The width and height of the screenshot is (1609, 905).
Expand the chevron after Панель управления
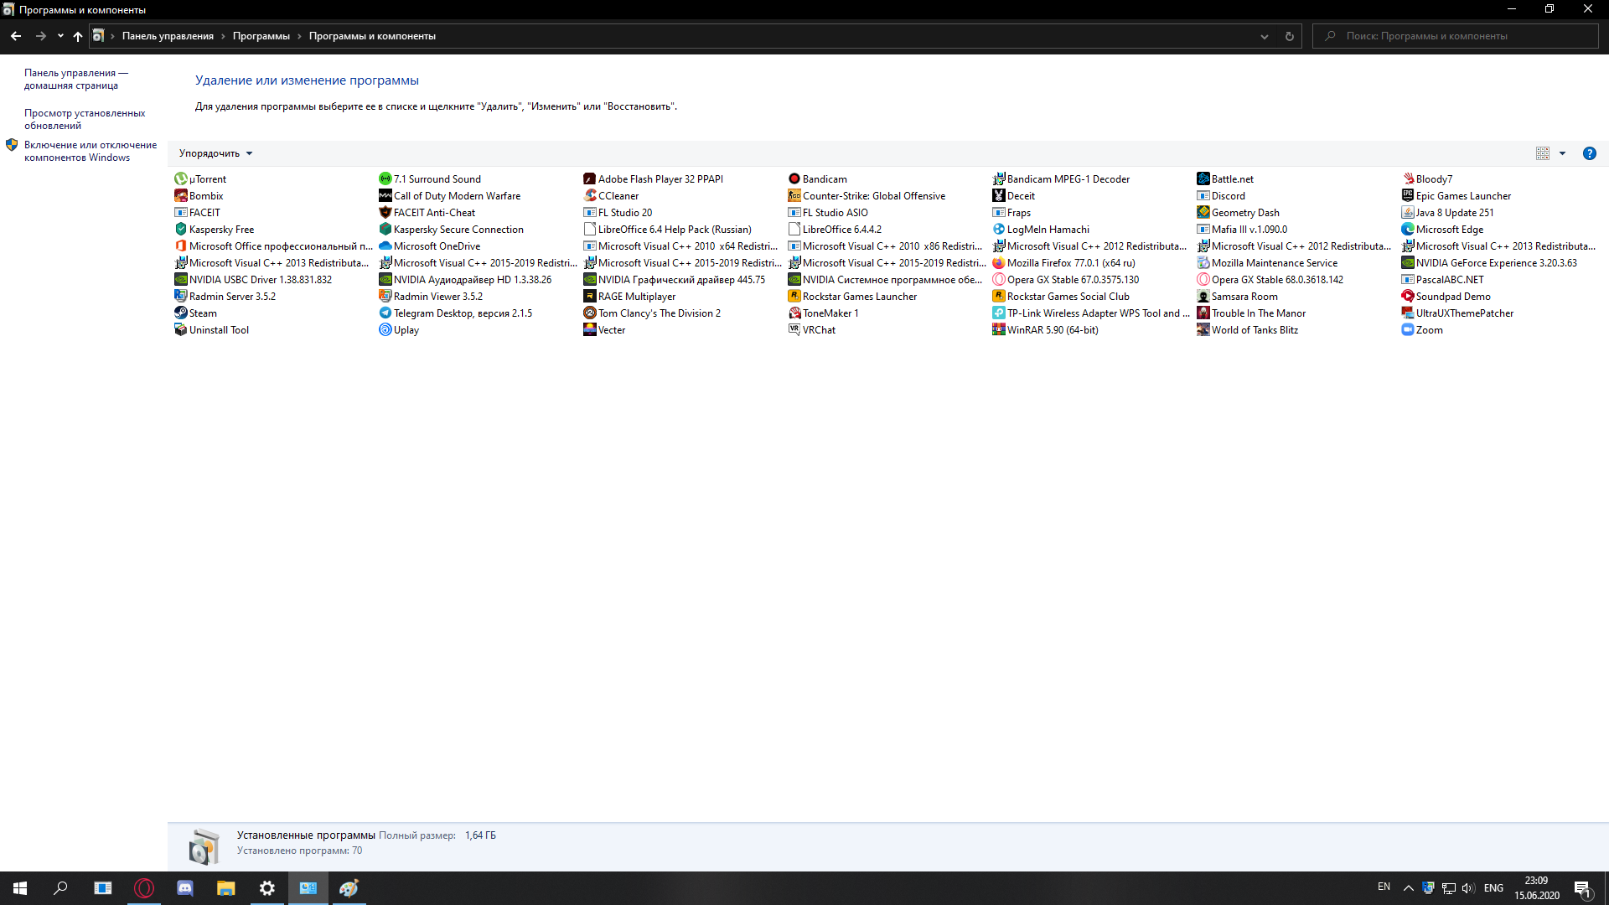coord(223,36)
